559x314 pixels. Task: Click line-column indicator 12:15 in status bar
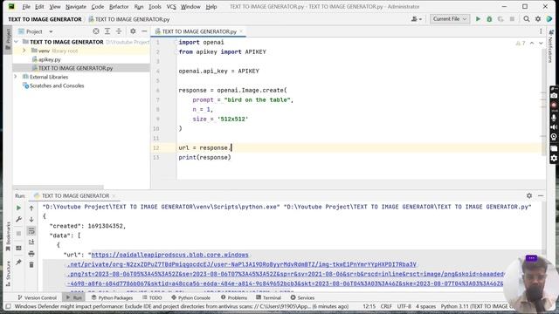[369, 306]
